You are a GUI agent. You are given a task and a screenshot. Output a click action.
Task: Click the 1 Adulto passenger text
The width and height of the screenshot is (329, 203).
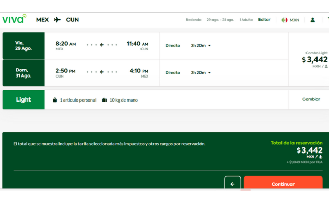click(246, 20)
